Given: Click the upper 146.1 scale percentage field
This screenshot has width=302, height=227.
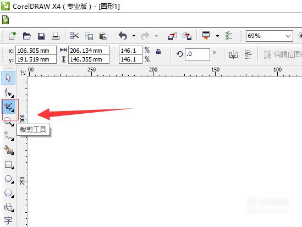Looking at the screenshot, I should (x=130, y=51).
